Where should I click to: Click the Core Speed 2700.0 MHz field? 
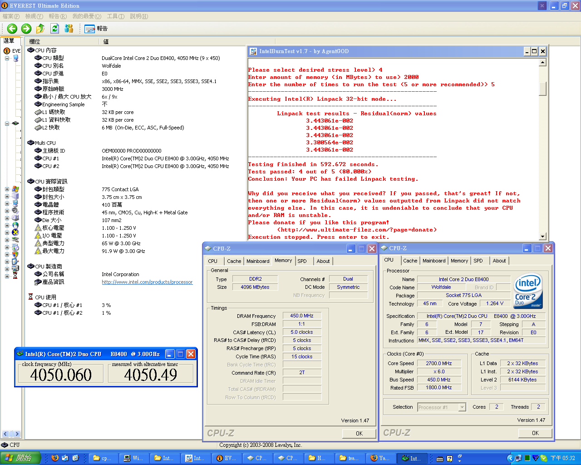pyautogui.click(x=439, y=363)
